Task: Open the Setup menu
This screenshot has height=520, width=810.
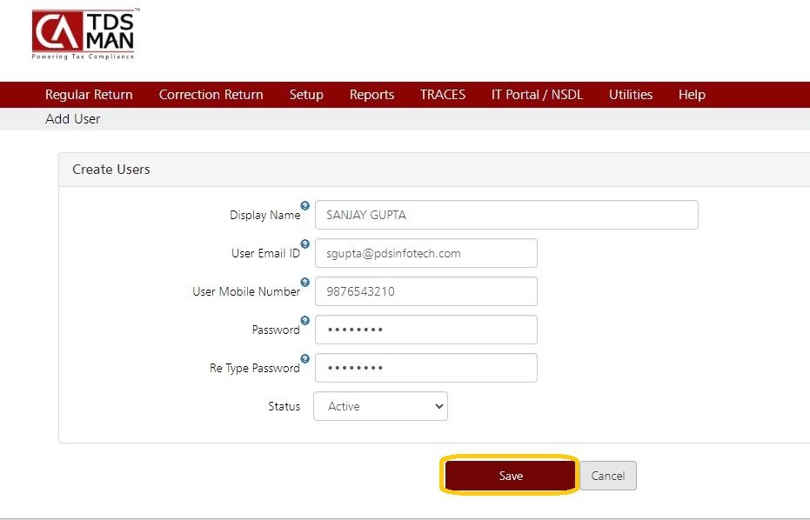Action: (x=306, y=95)
